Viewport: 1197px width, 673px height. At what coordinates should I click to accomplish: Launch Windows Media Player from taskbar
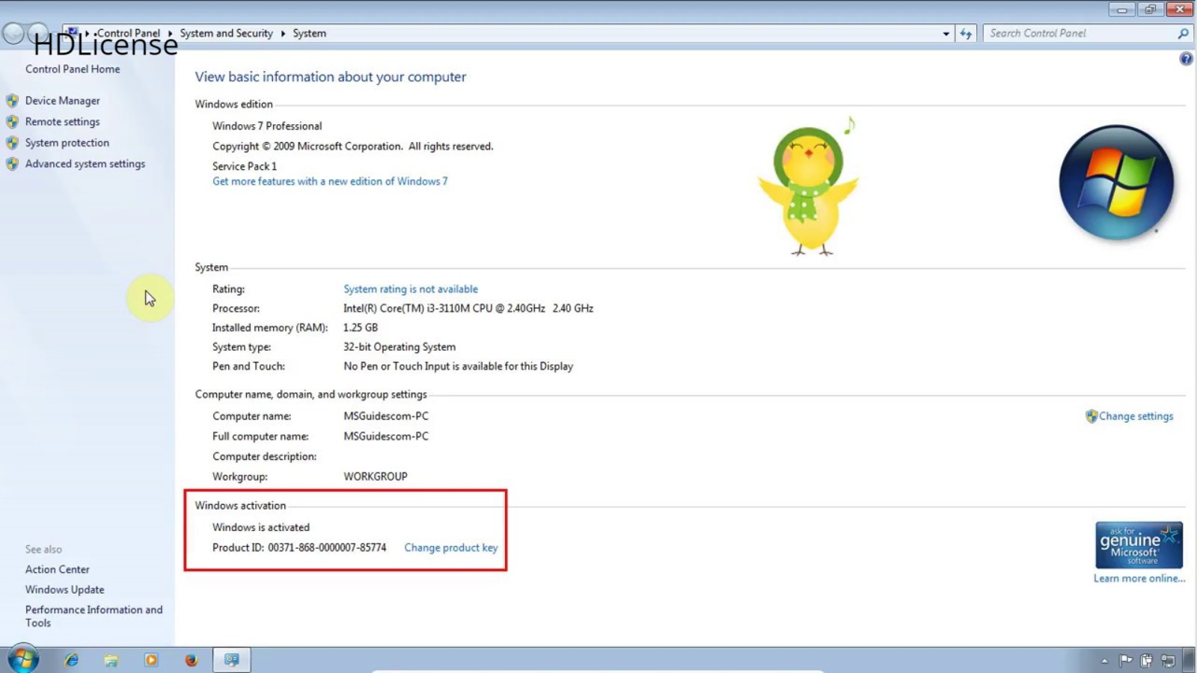(x=151, y=660)
